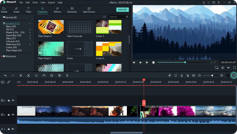The width and height of the screenshot is (237, 134).
Task: Open the Export menu
Action: coord(51,2)
